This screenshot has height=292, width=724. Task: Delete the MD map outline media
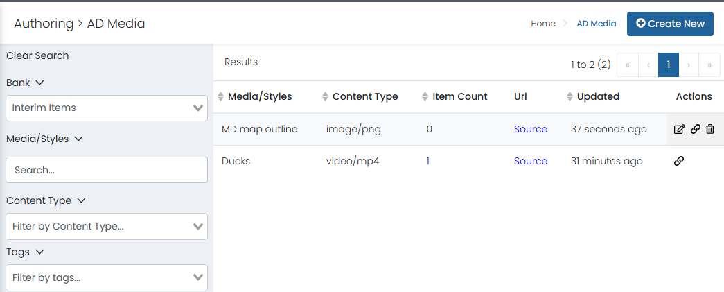(710, 130)
